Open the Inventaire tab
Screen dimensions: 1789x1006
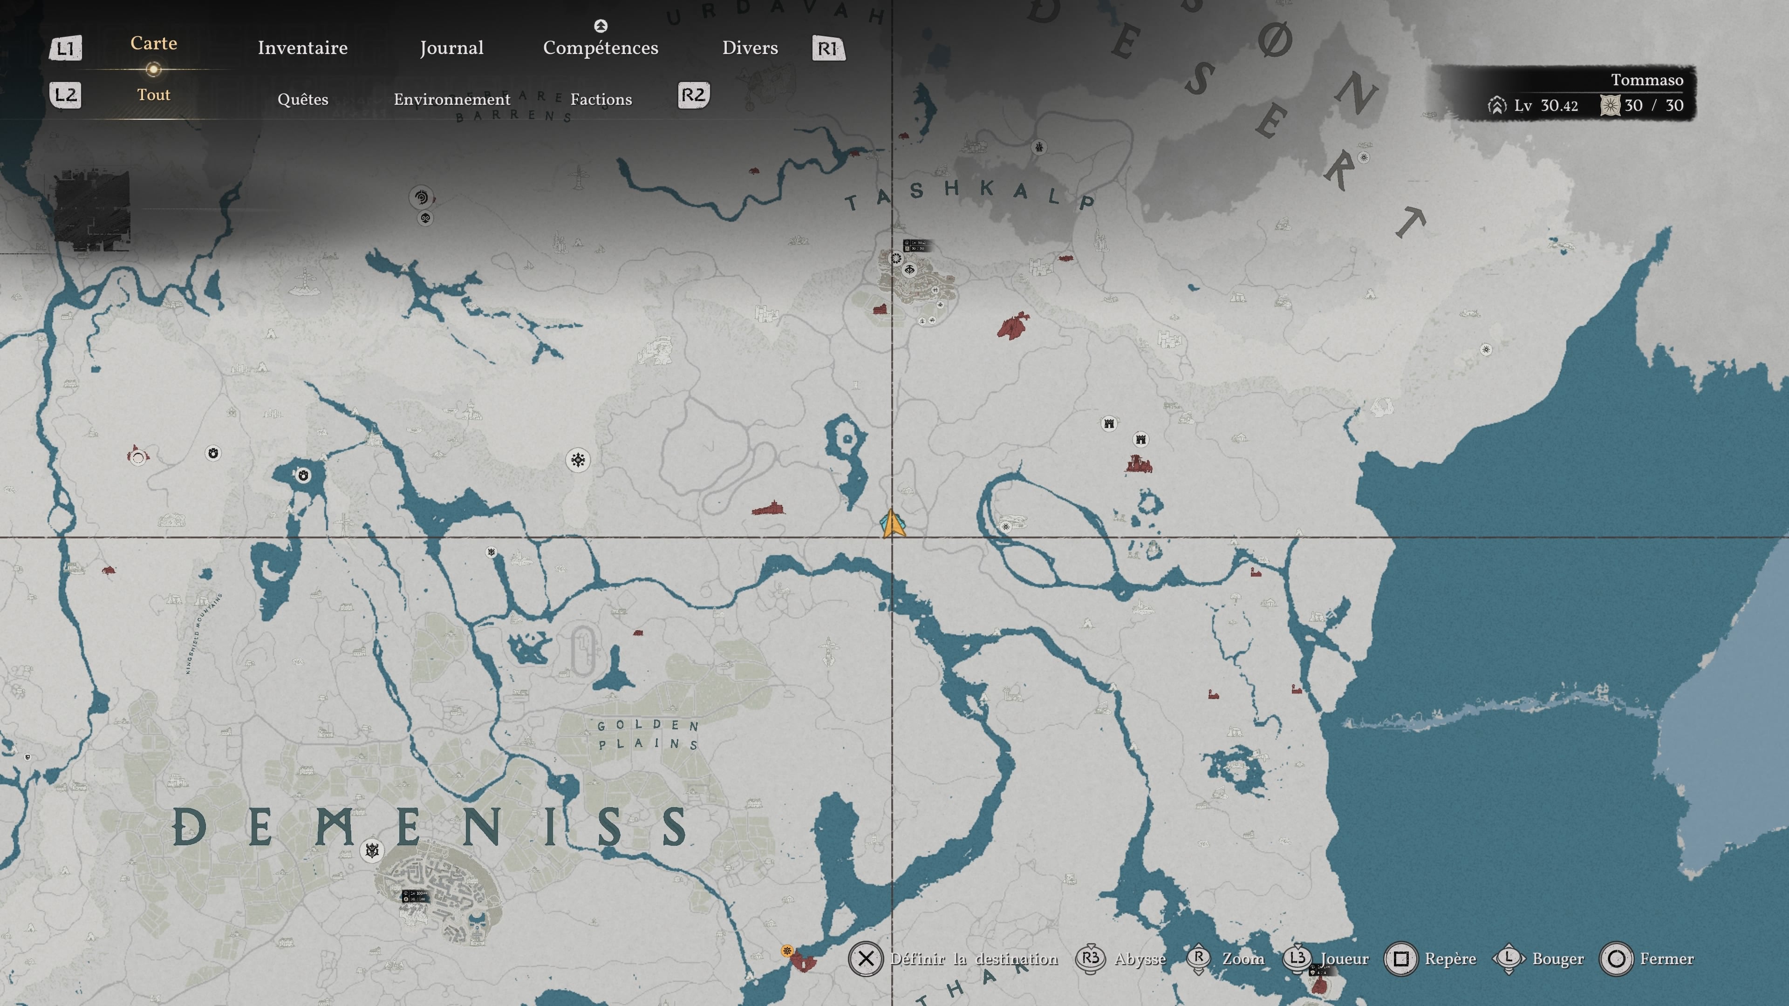coord(303,48)
